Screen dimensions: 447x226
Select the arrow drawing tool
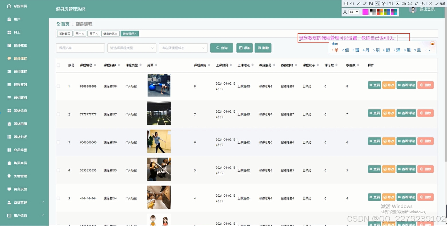359,4
